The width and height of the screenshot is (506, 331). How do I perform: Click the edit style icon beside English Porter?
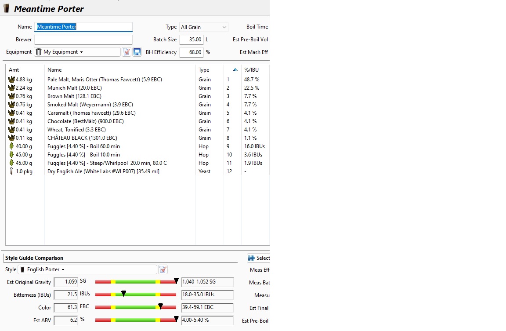tap(163, 269)
